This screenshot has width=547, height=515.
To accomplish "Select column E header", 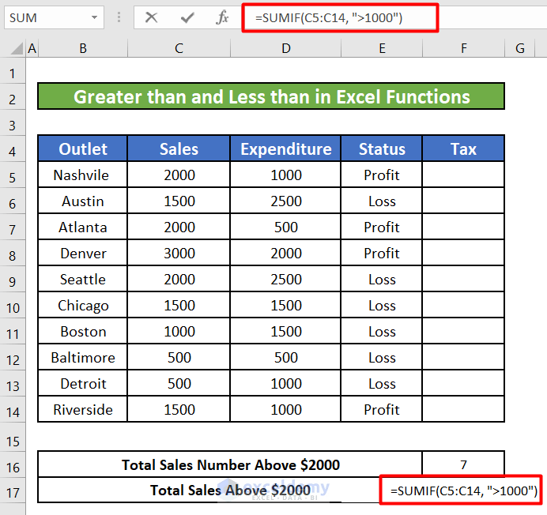I will click(x=382, y=48).
